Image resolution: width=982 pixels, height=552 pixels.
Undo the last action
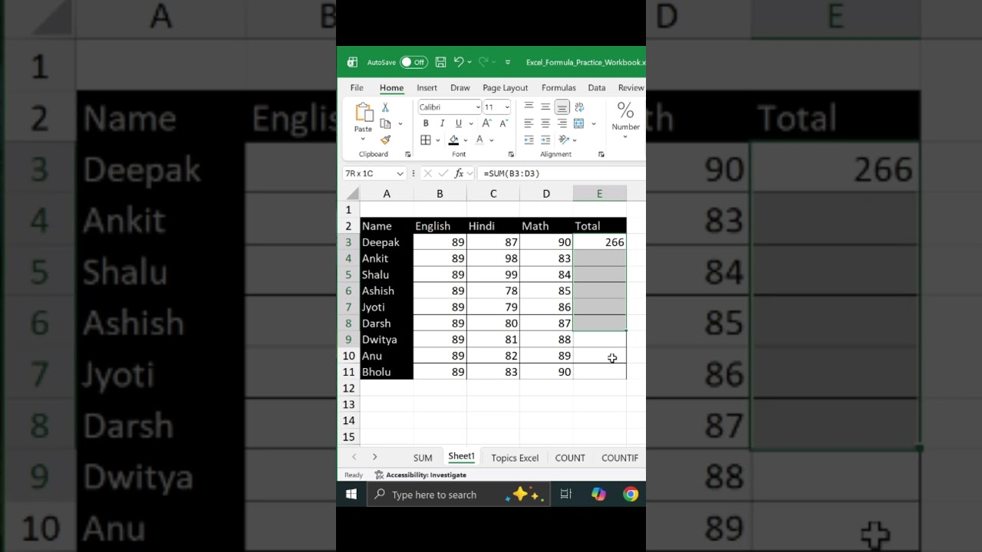458,62
